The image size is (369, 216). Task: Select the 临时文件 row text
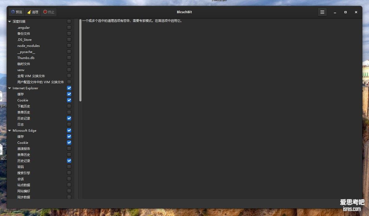point(24,64)
